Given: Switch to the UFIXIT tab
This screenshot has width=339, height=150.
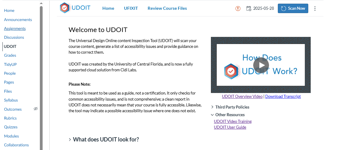Looking at the screenshot, I should click(131, 9).
